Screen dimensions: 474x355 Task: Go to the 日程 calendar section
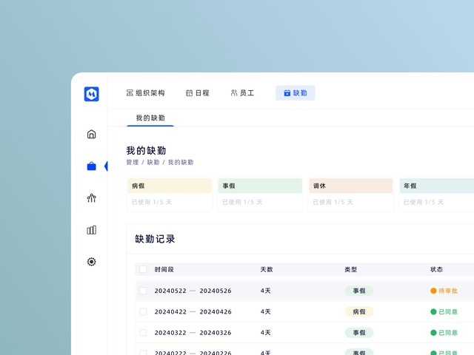click(x=197, y=93)
